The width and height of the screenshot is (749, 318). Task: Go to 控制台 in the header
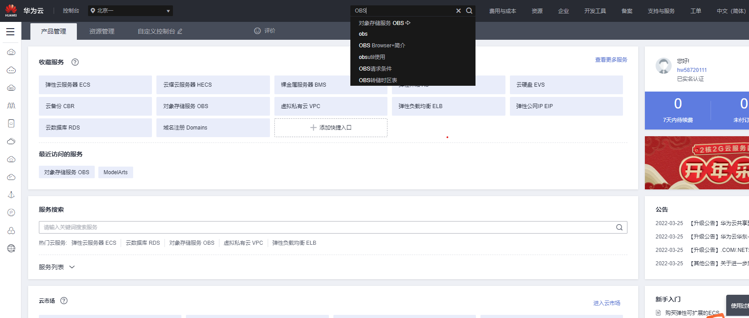(71, 11)
